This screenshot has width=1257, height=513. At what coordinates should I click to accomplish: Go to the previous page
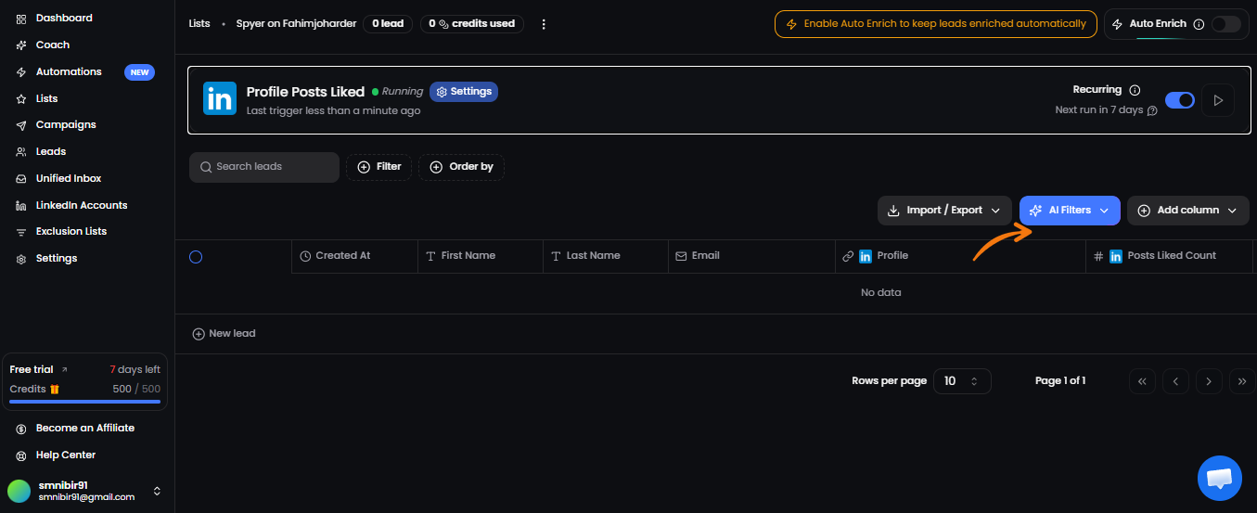[x=1175, y=381]
